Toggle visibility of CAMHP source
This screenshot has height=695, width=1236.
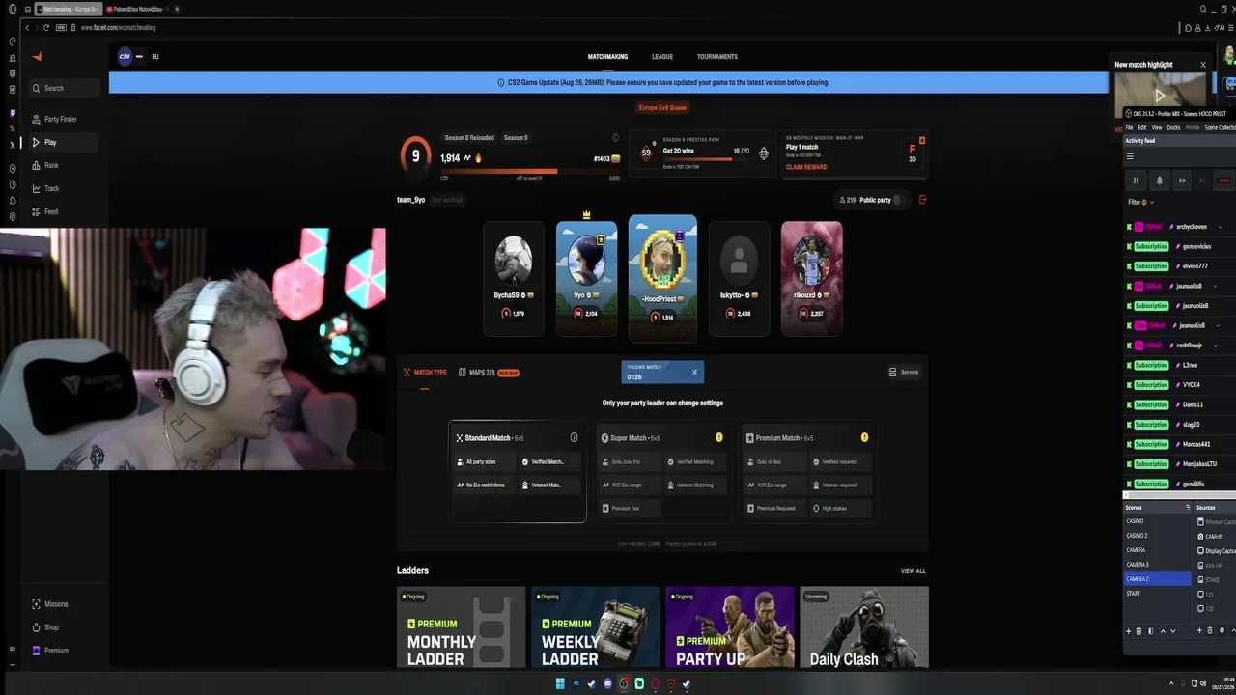tap(1201, 536)
